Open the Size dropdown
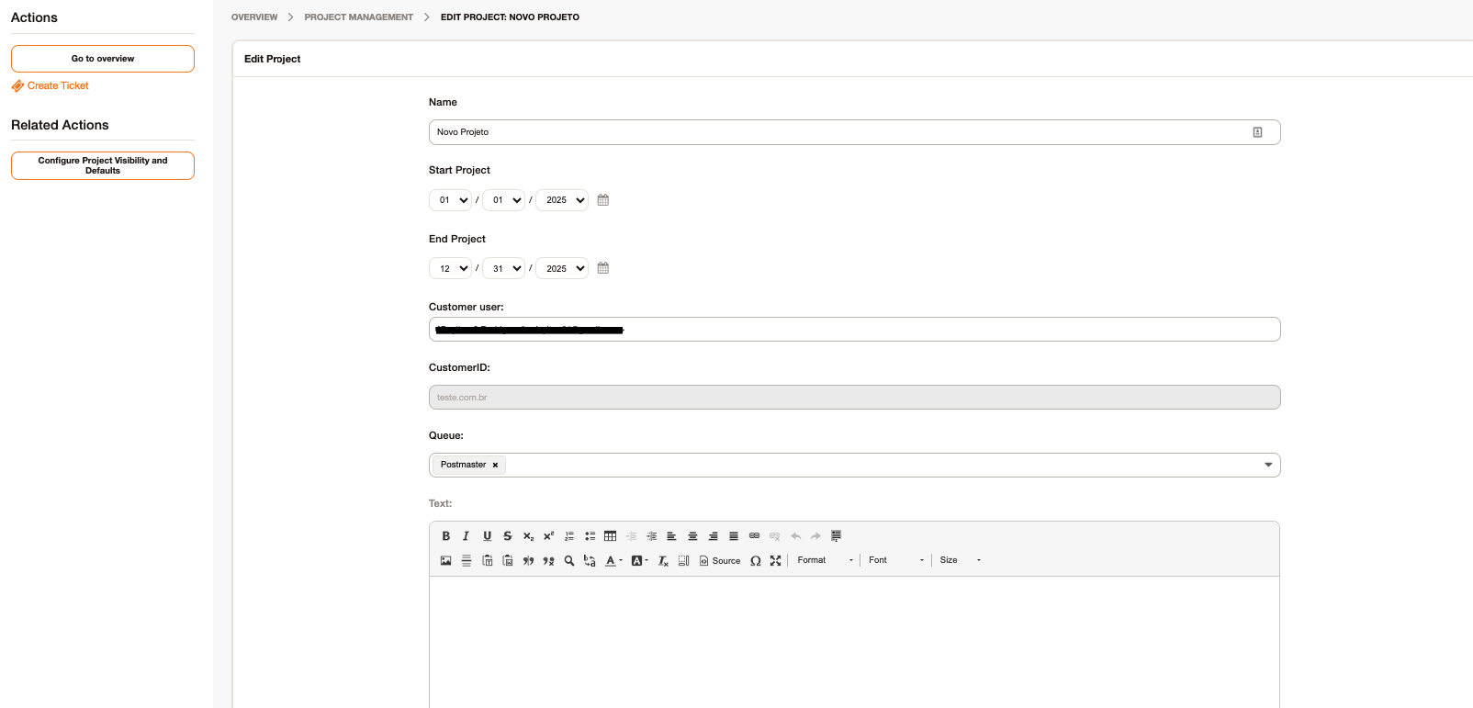 pos(960,560)
